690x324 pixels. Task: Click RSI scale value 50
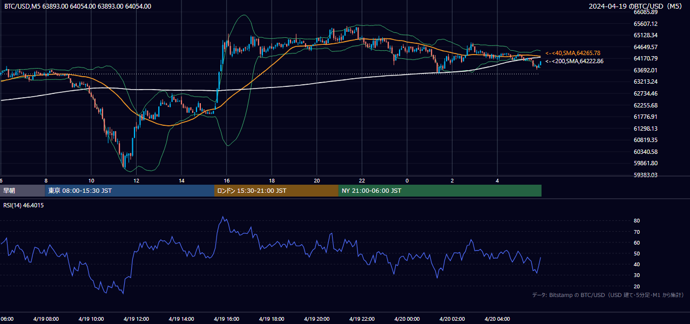click(637, 253)
